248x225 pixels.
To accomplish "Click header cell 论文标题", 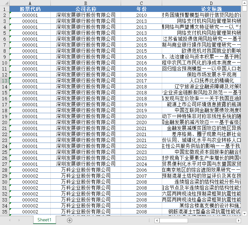I will (x=201, y=9).
